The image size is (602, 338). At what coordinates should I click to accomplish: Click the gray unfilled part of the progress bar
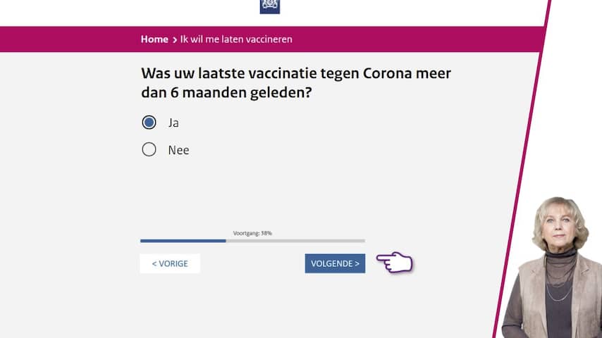click(296, 241)
